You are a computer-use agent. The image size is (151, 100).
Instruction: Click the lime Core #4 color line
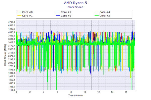96,12
